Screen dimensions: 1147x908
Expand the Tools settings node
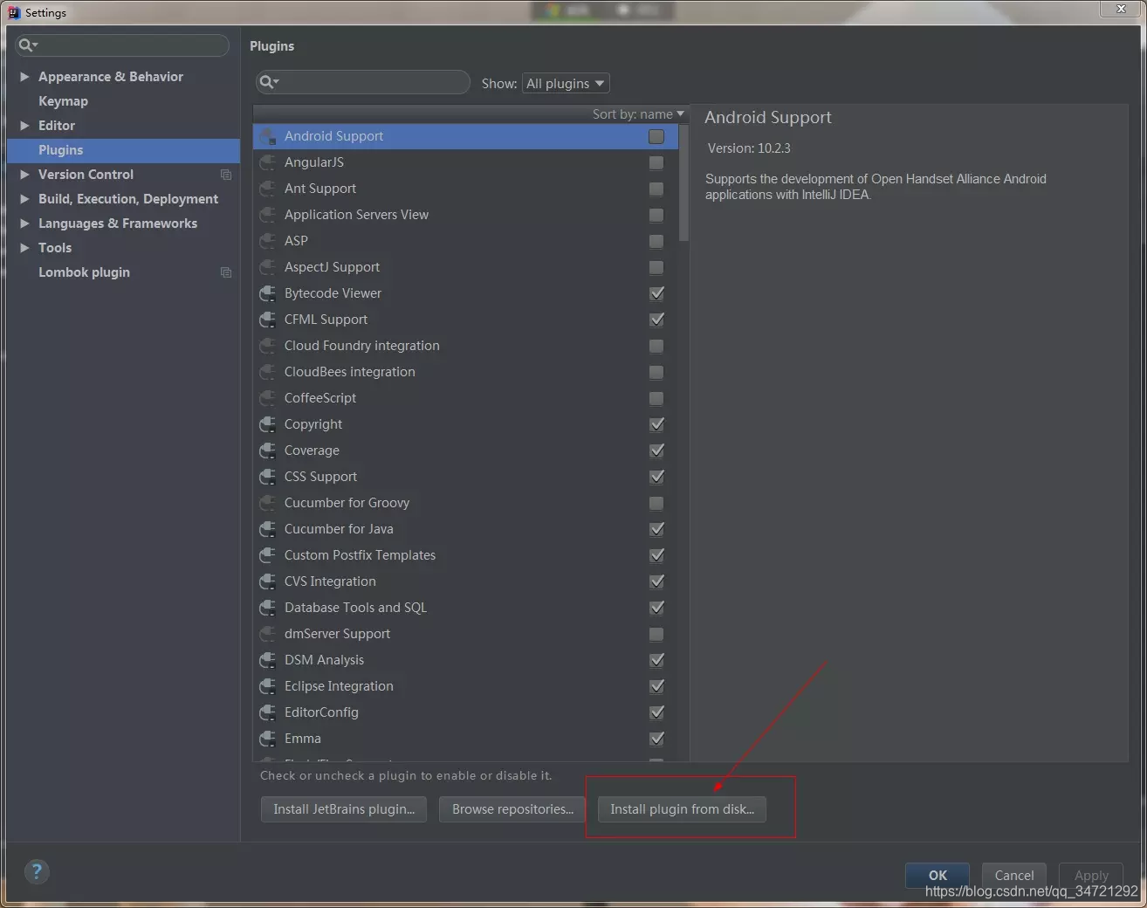24,248
